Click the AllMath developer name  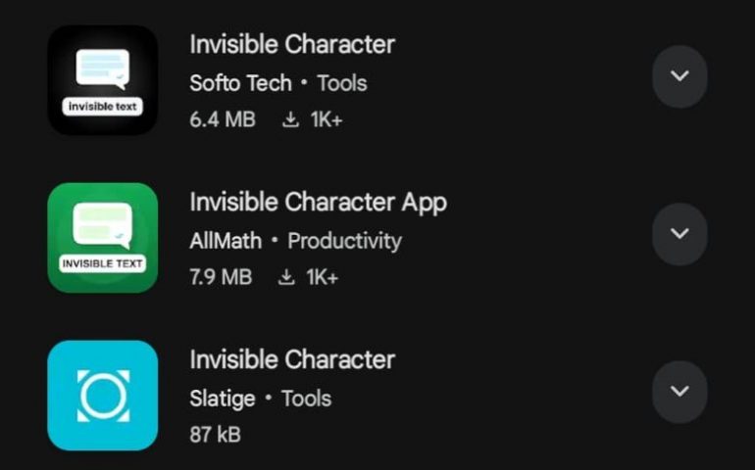[225, 241]
